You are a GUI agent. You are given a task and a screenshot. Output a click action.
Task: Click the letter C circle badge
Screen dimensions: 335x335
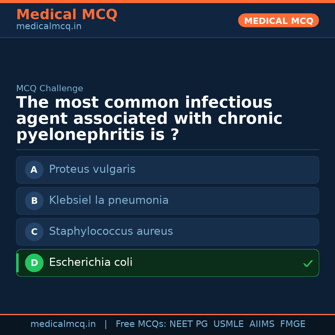point(34,232)
